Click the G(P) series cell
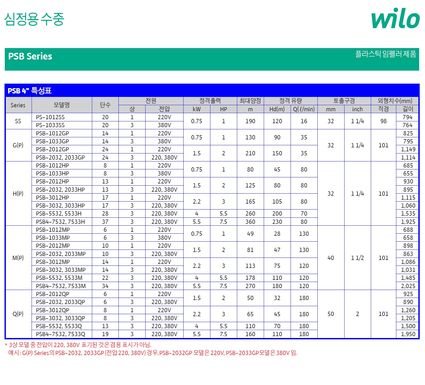Image resolution: width=425 pixels, height=385 pixels. 18,145
